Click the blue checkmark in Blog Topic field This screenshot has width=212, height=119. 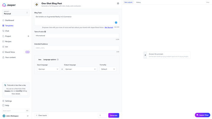(x=116, y=23)
